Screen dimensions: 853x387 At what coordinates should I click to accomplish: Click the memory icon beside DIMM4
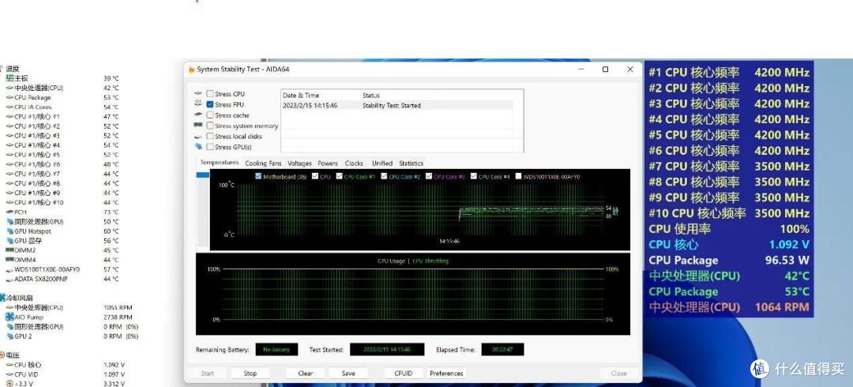(x=9, y=260)
